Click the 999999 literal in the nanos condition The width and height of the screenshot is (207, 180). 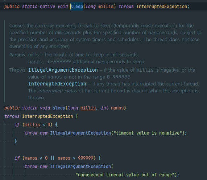coord(86,158)
